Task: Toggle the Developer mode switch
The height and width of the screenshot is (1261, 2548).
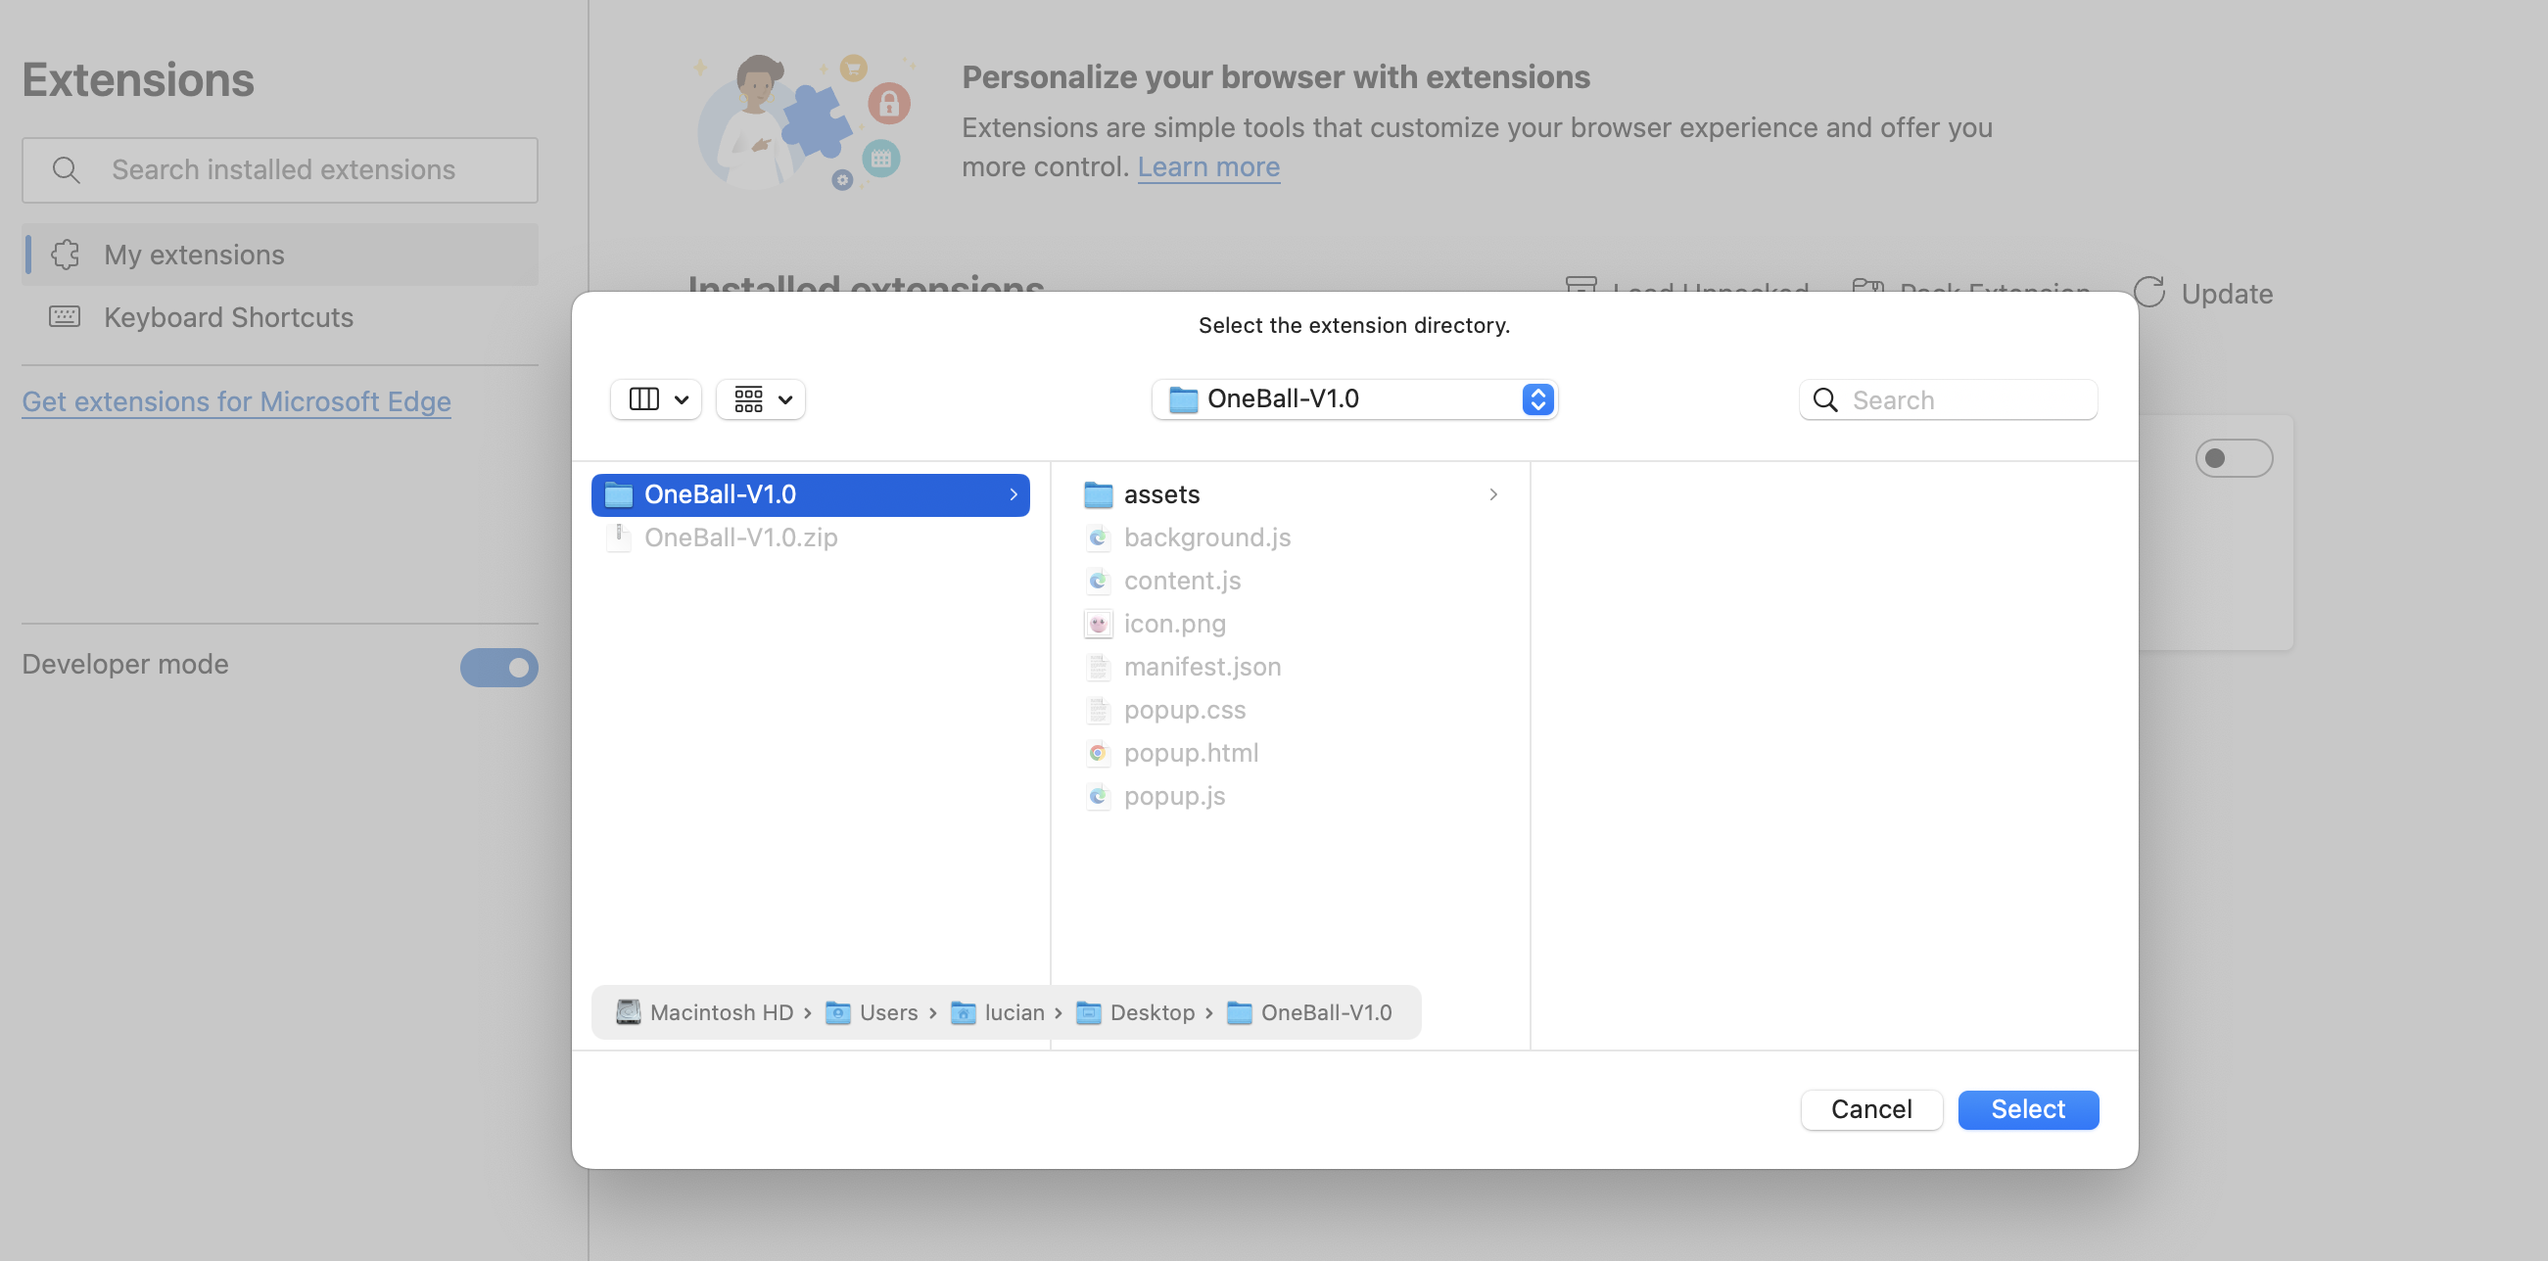Action: coord(498,667)
